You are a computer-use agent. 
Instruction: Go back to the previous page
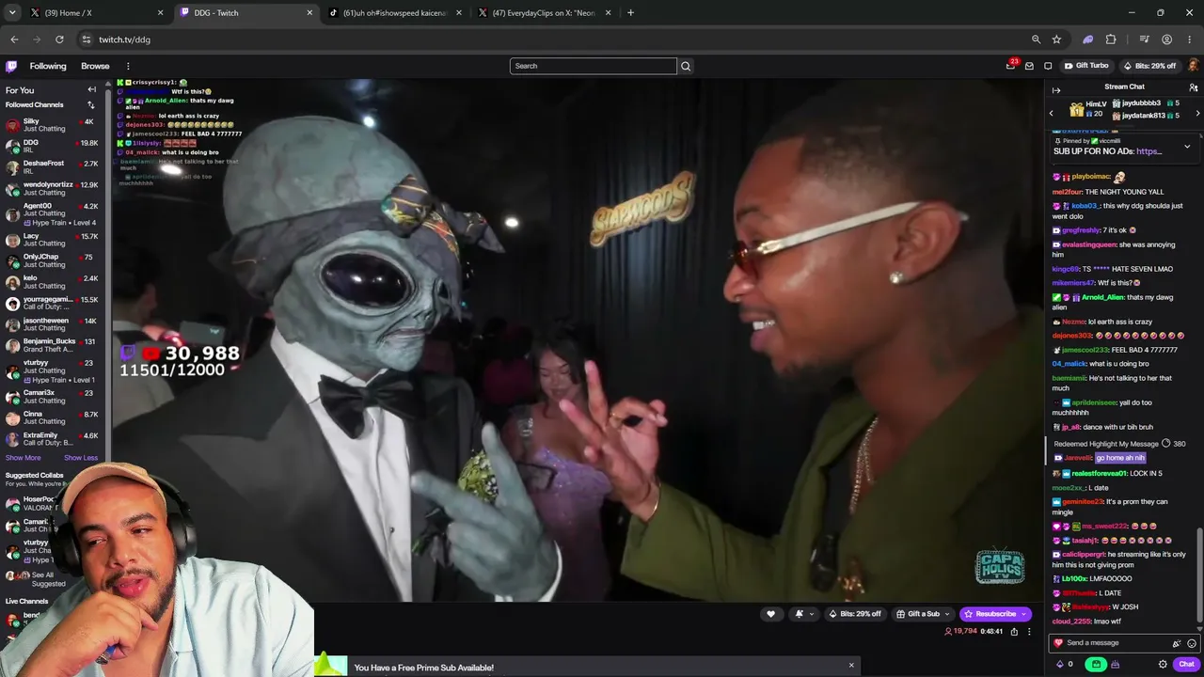point(14,39)
